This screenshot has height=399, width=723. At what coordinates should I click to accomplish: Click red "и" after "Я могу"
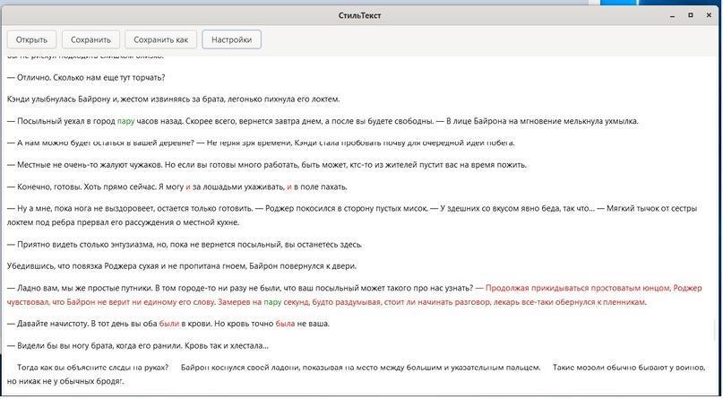pos(188,187)
